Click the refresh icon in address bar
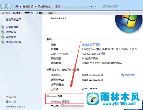Screen dimensions: 143x110 pos(96,6)
